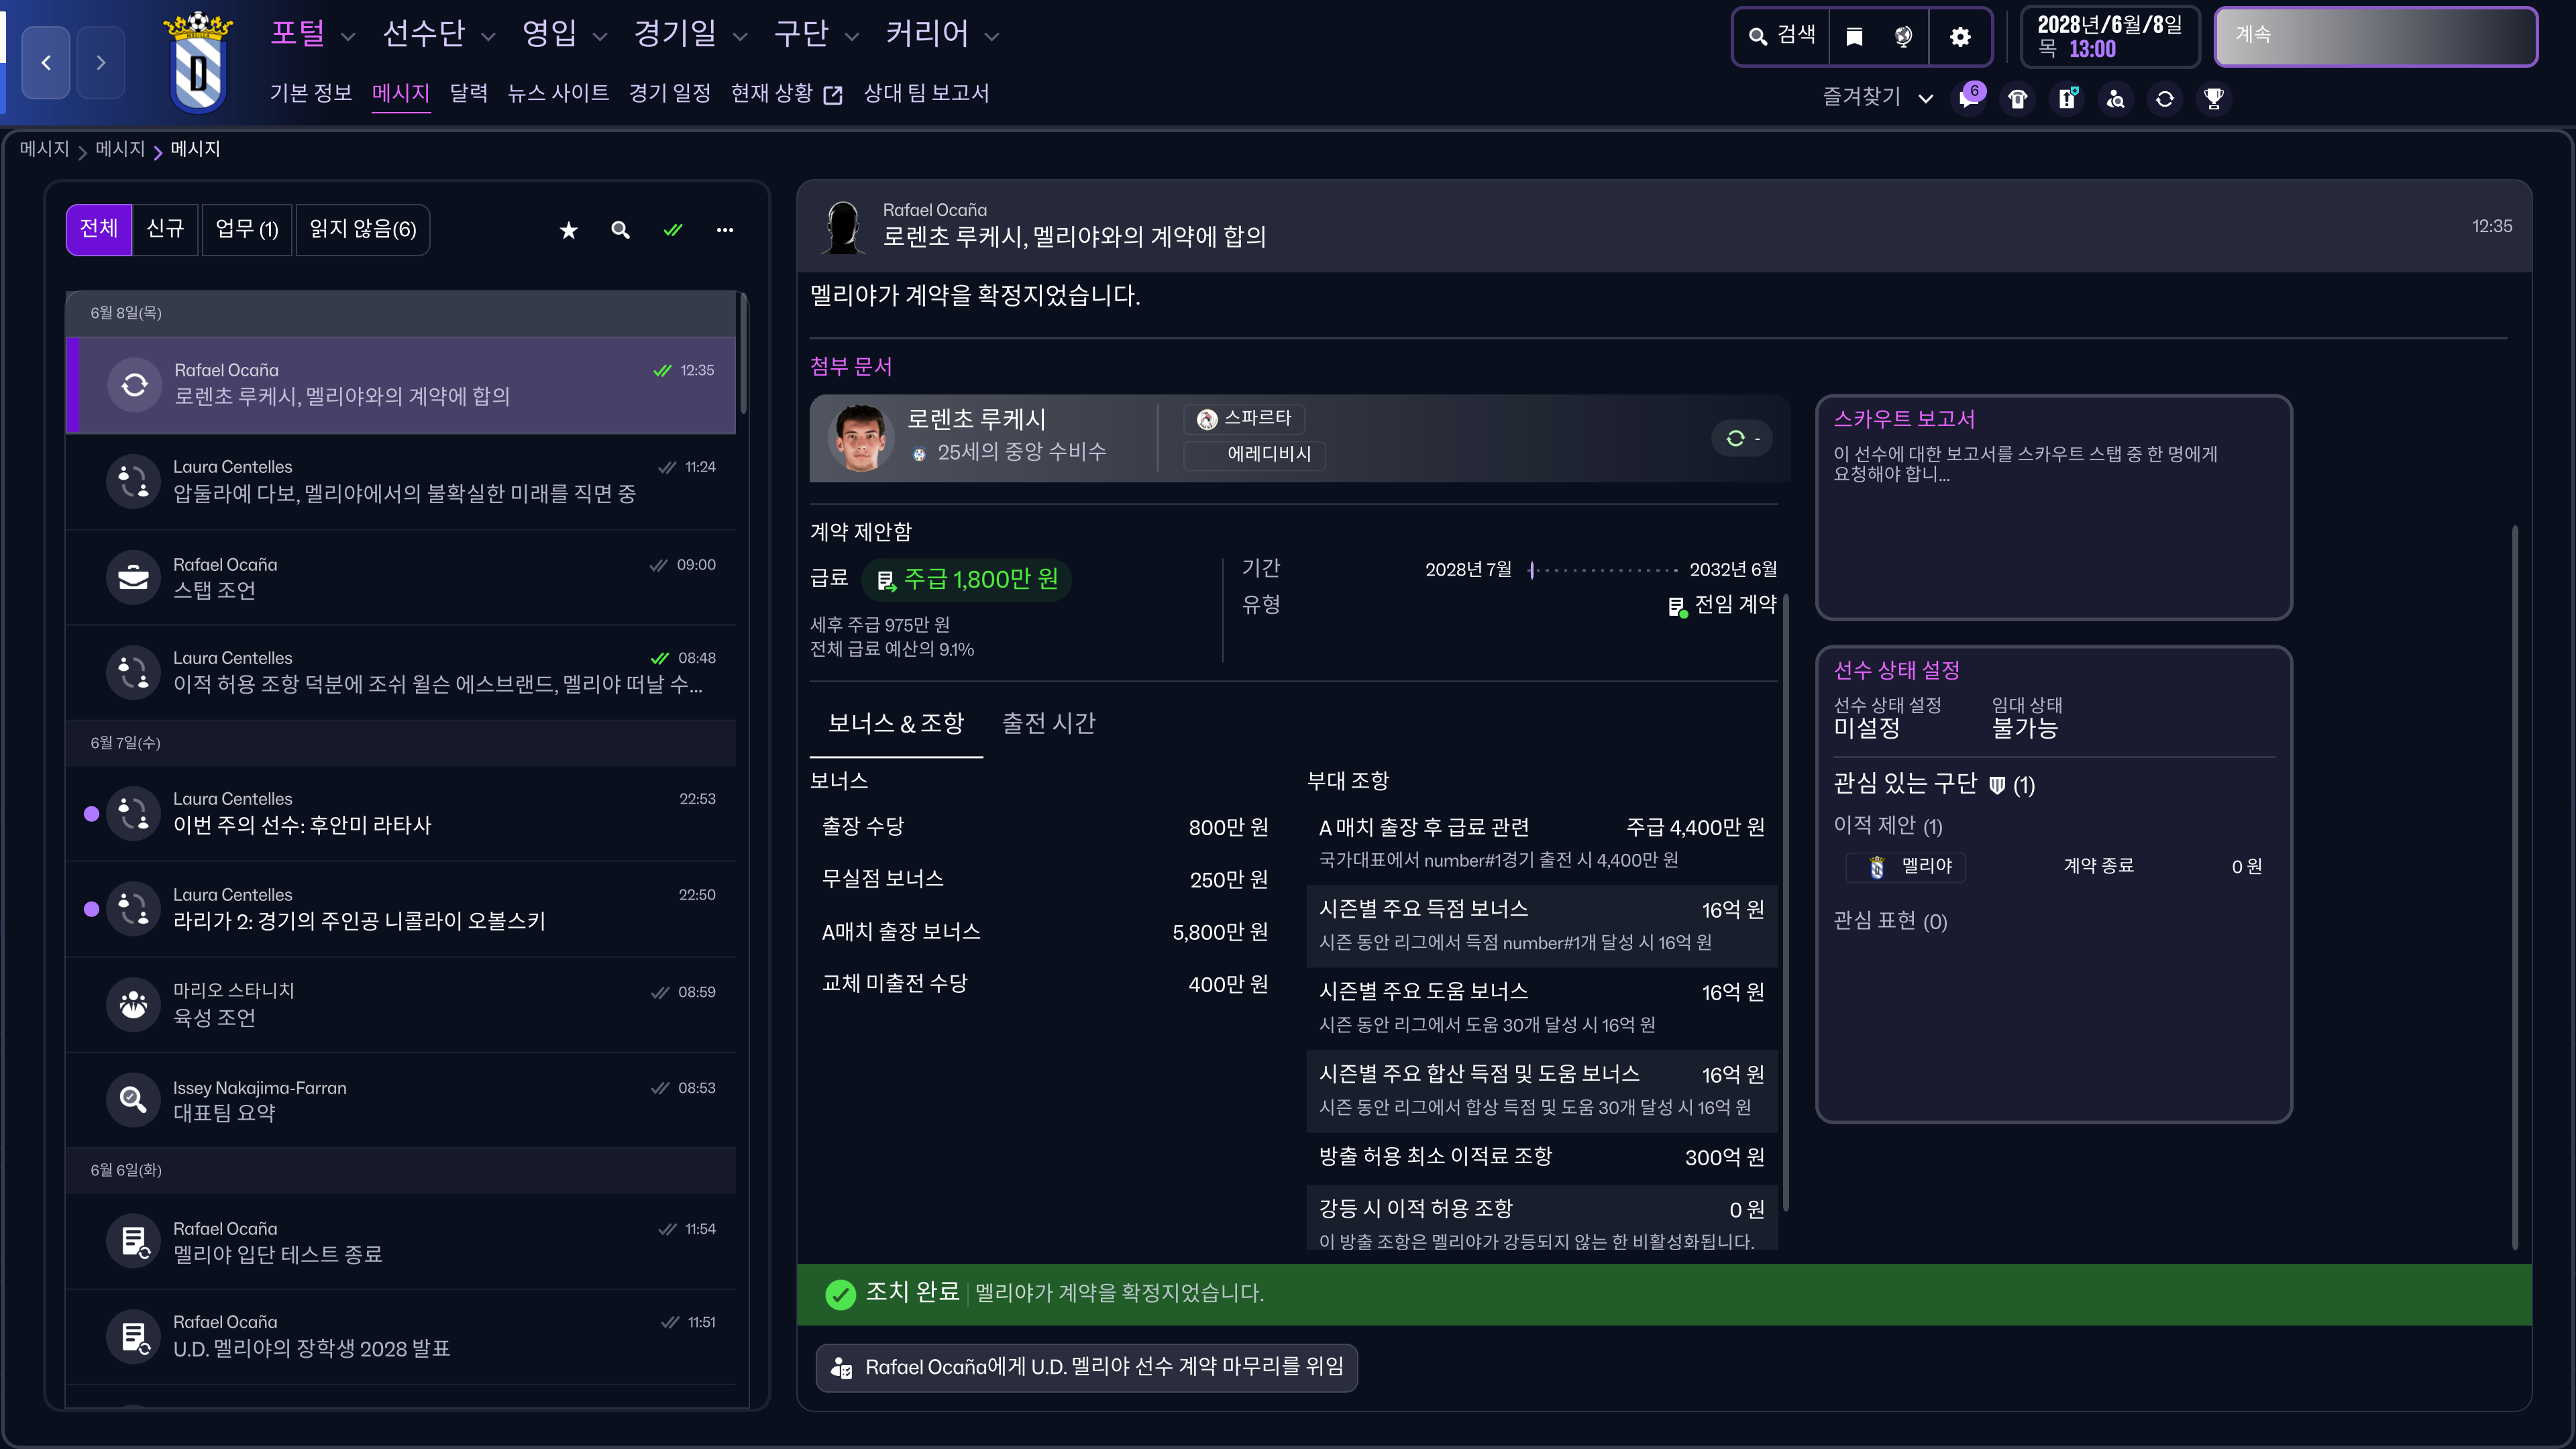This screenshot has height=1449, width=2576.
Task: Click the settings gear icon
Action: point(1960,38)
